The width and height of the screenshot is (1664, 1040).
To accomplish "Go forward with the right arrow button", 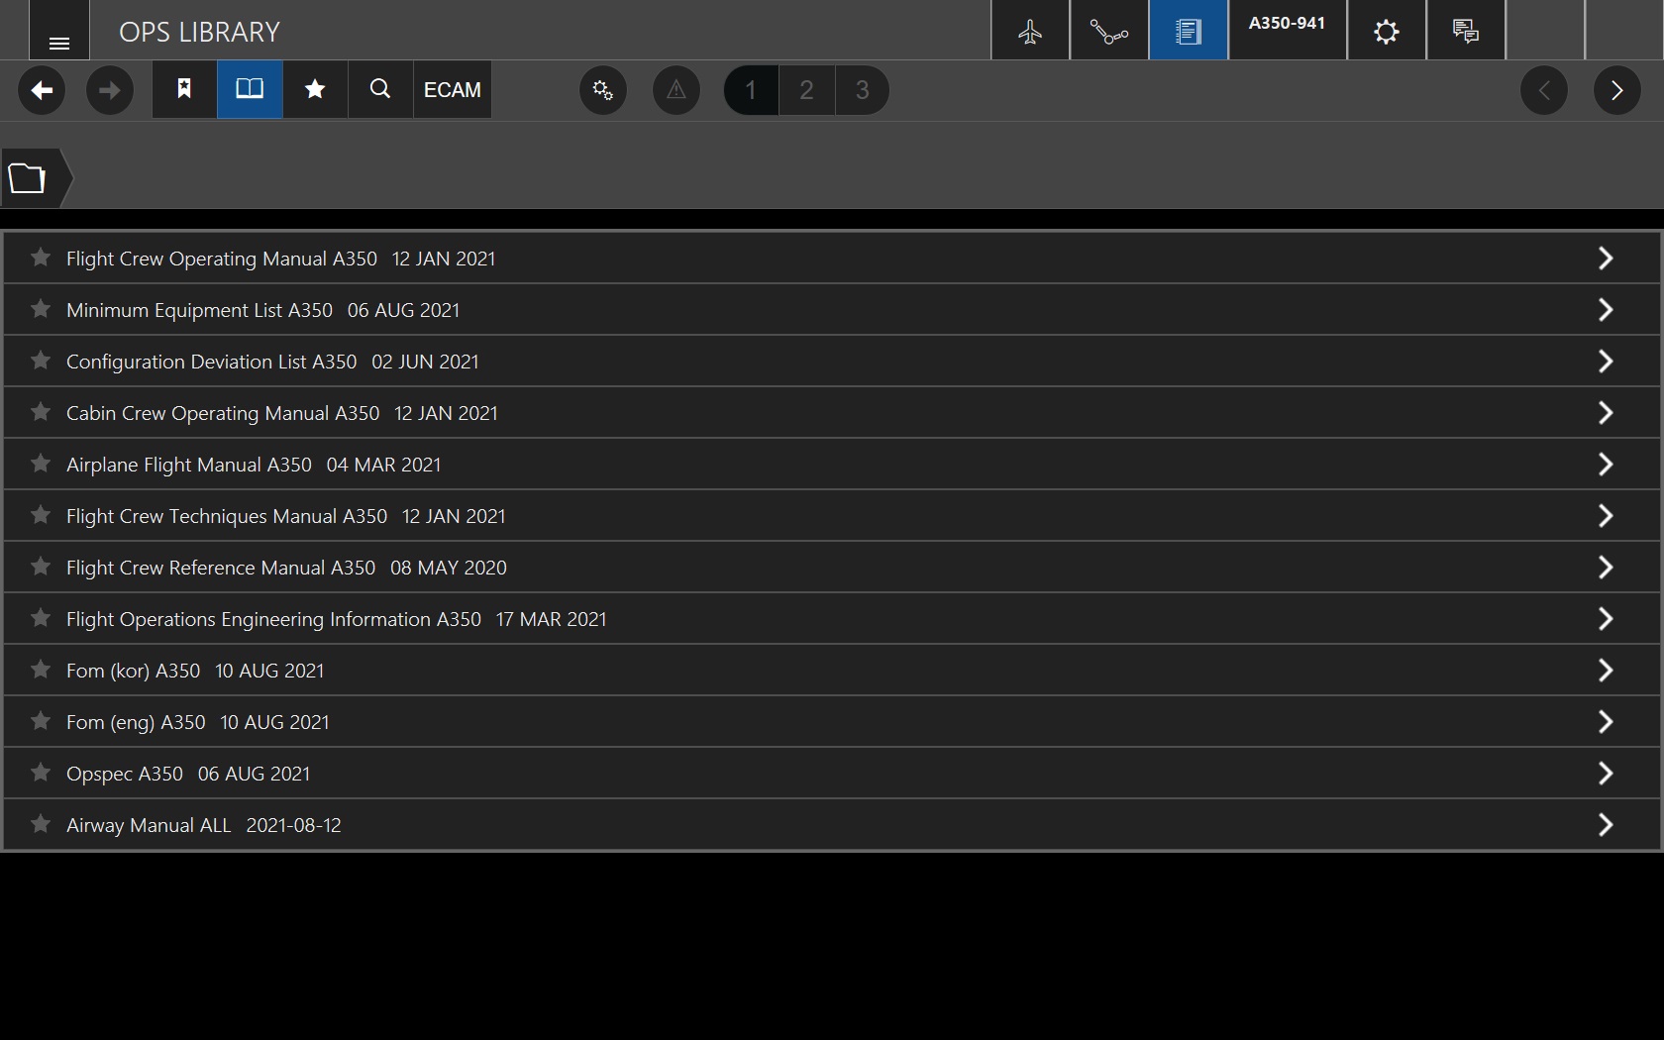I will [110, 91].
